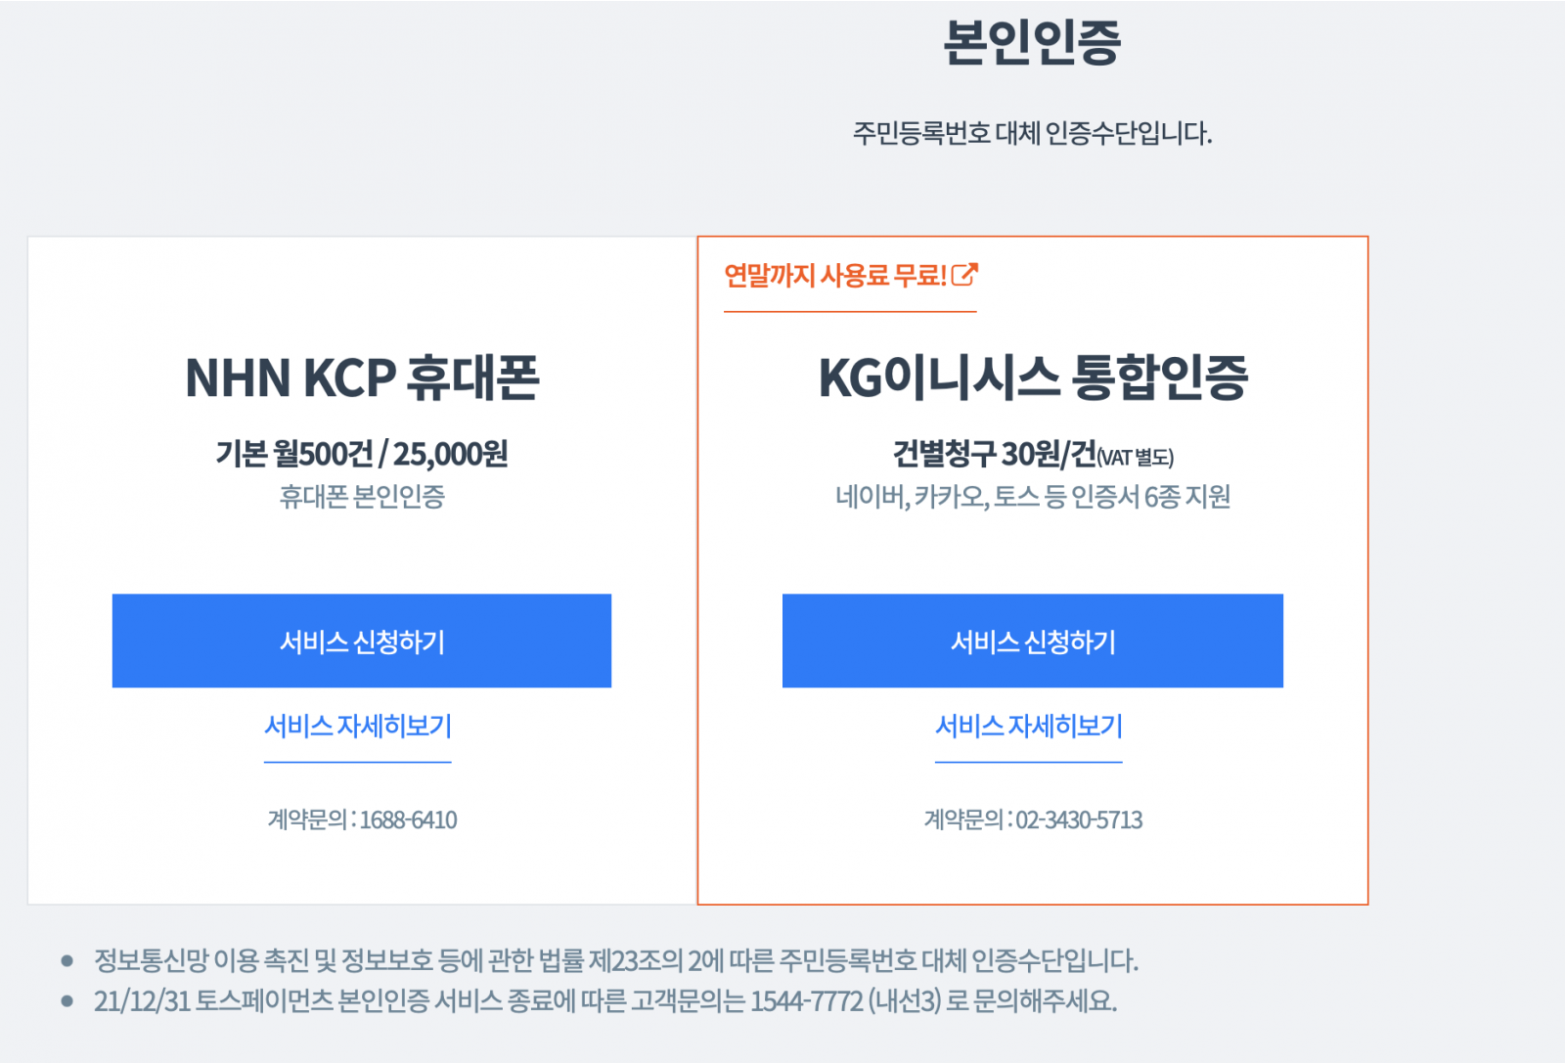Viewport: 1565px width, 1063px height.
Task: Click the 기본 월500건 / 25,000원 pricing text
Action: coord(362,454)
